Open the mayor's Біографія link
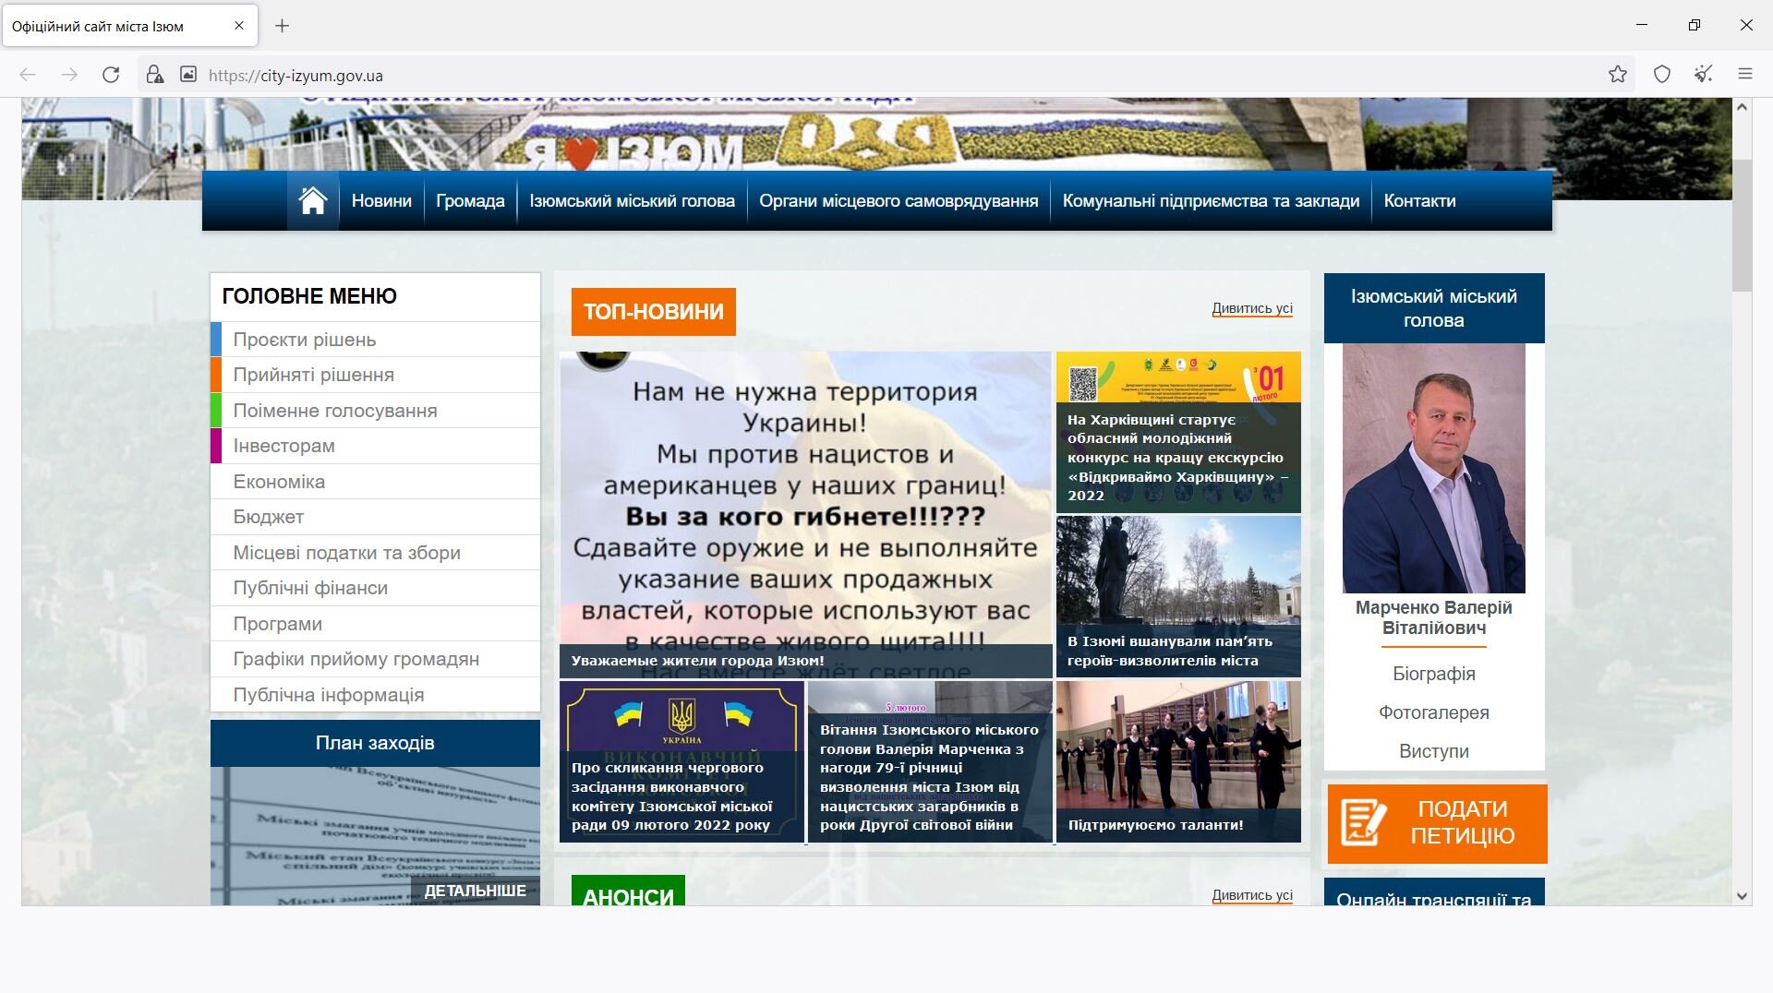 (x=1433, y=674)
